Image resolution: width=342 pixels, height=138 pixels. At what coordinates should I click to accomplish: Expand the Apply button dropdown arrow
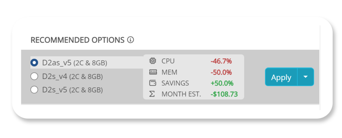(x=306, y=77)
